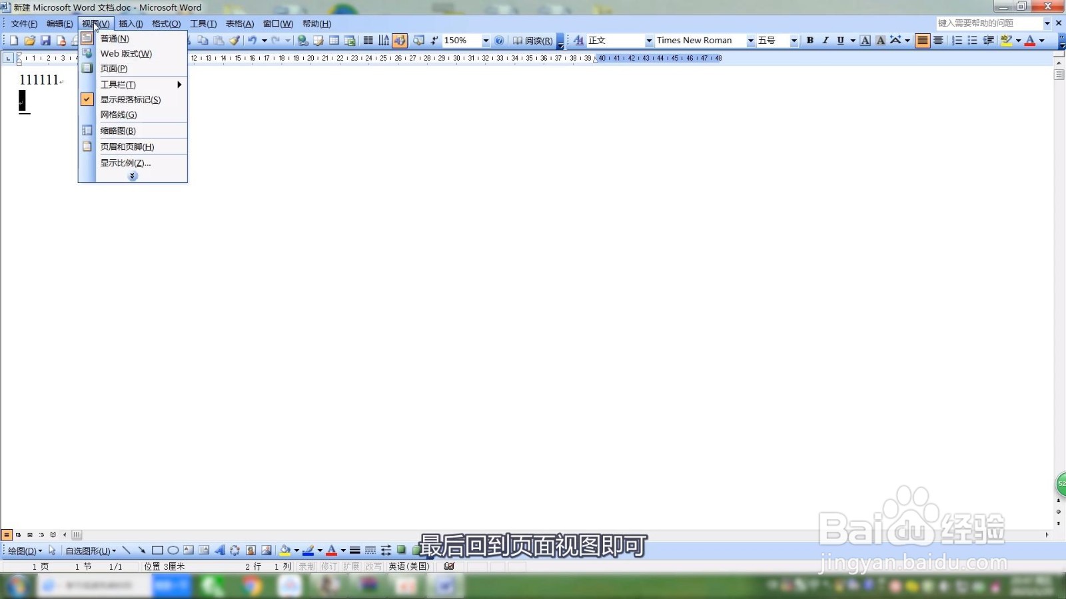The height and width of the screenshot is (599, 1066).
Task: Apply character shading to text
Action: coord(880,41)
